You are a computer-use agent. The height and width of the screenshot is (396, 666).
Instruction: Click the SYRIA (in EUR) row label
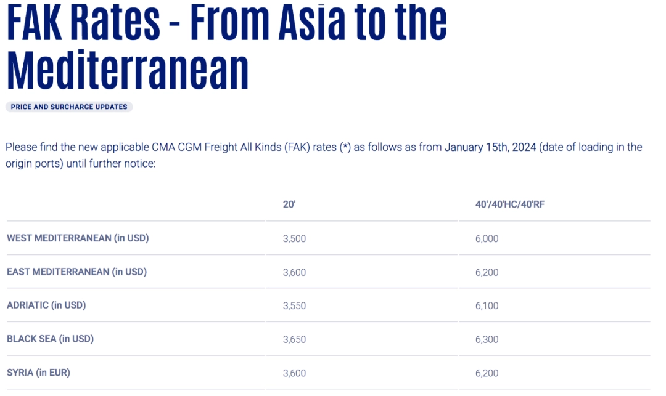pyautogui.click(x=38, y=372)
